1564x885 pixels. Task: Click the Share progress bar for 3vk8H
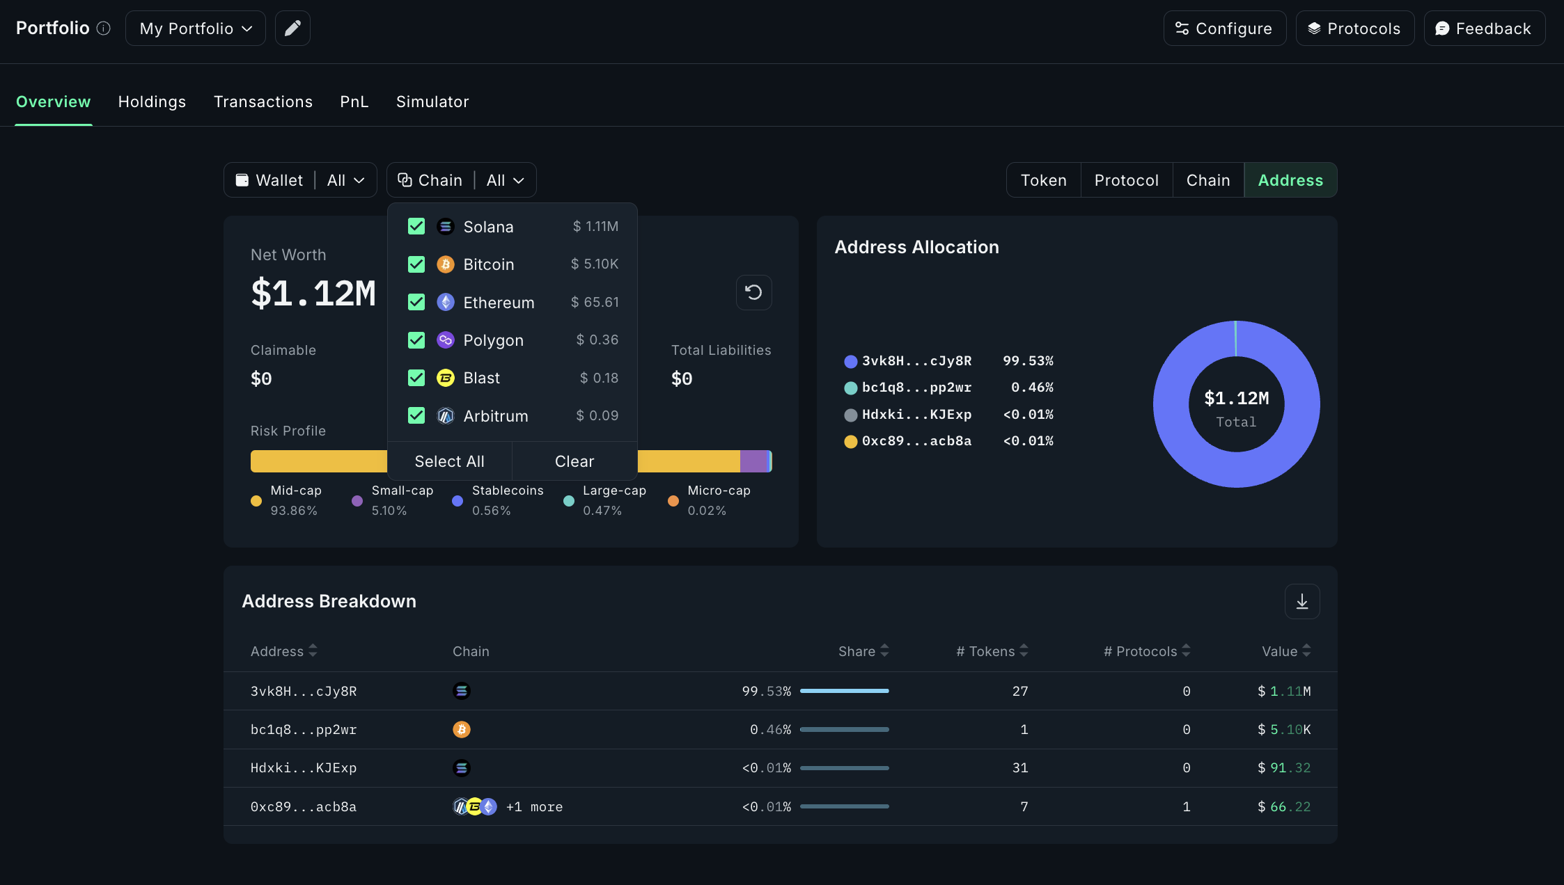(x=845, y=691)
